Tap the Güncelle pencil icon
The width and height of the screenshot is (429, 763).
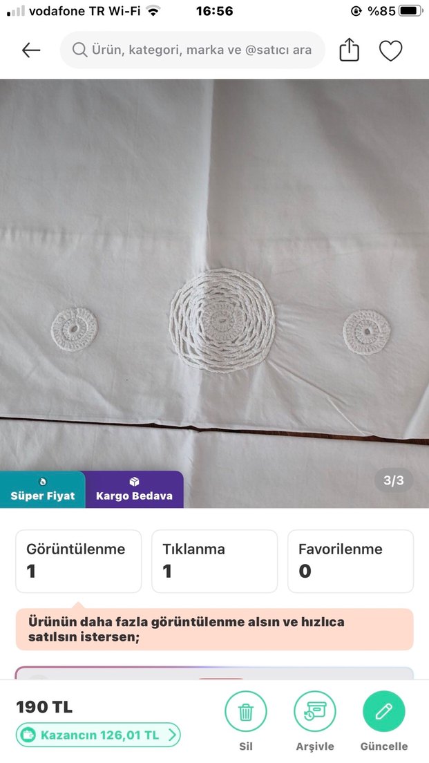pos(384,711)
